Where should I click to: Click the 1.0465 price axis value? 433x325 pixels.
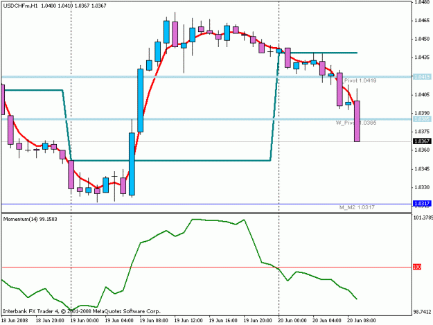pyautogui.click(x=422, y=20)
